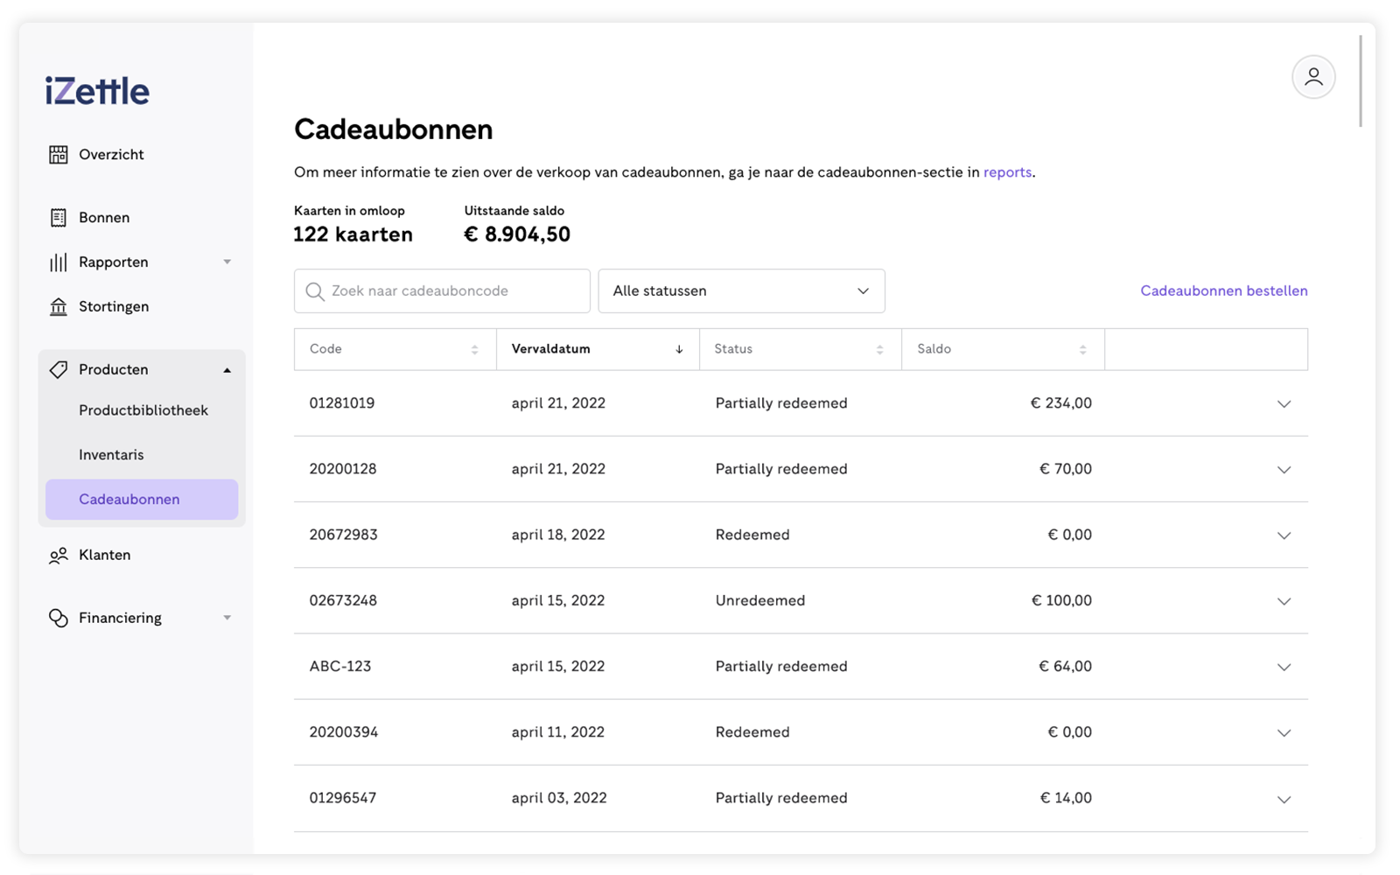Image resolution: width=1400 pixels, height=875 pixels.
Task: Click the user profile icon
Action: point(1313,77)
